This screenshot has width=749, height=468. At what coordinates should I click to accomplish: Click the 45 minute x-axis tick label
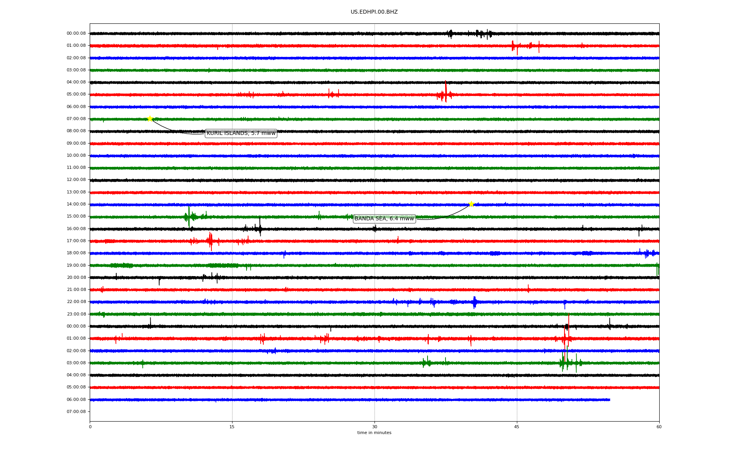pos(516,427)
